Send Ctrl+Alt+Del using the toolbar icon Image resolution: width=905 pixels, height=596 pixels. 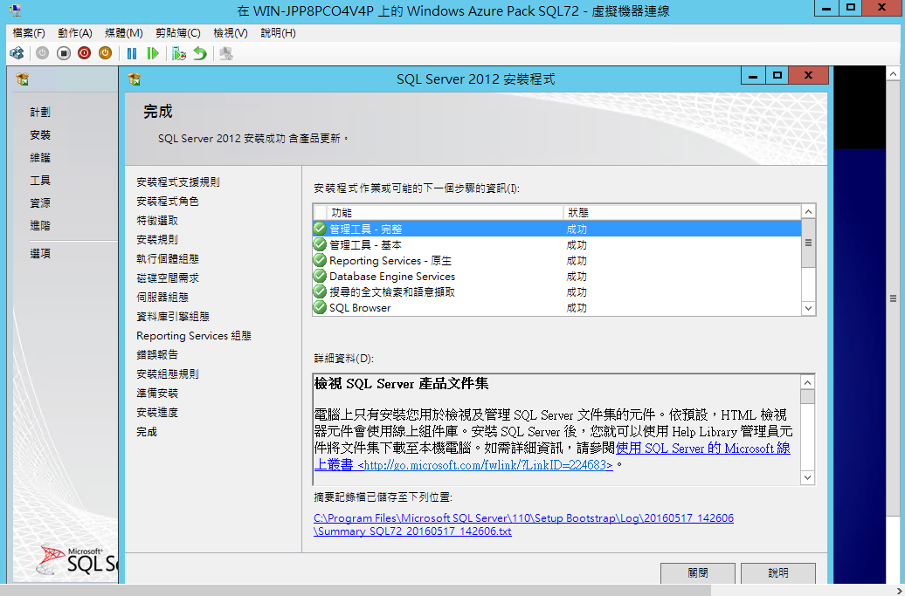[x=17, y=53]
